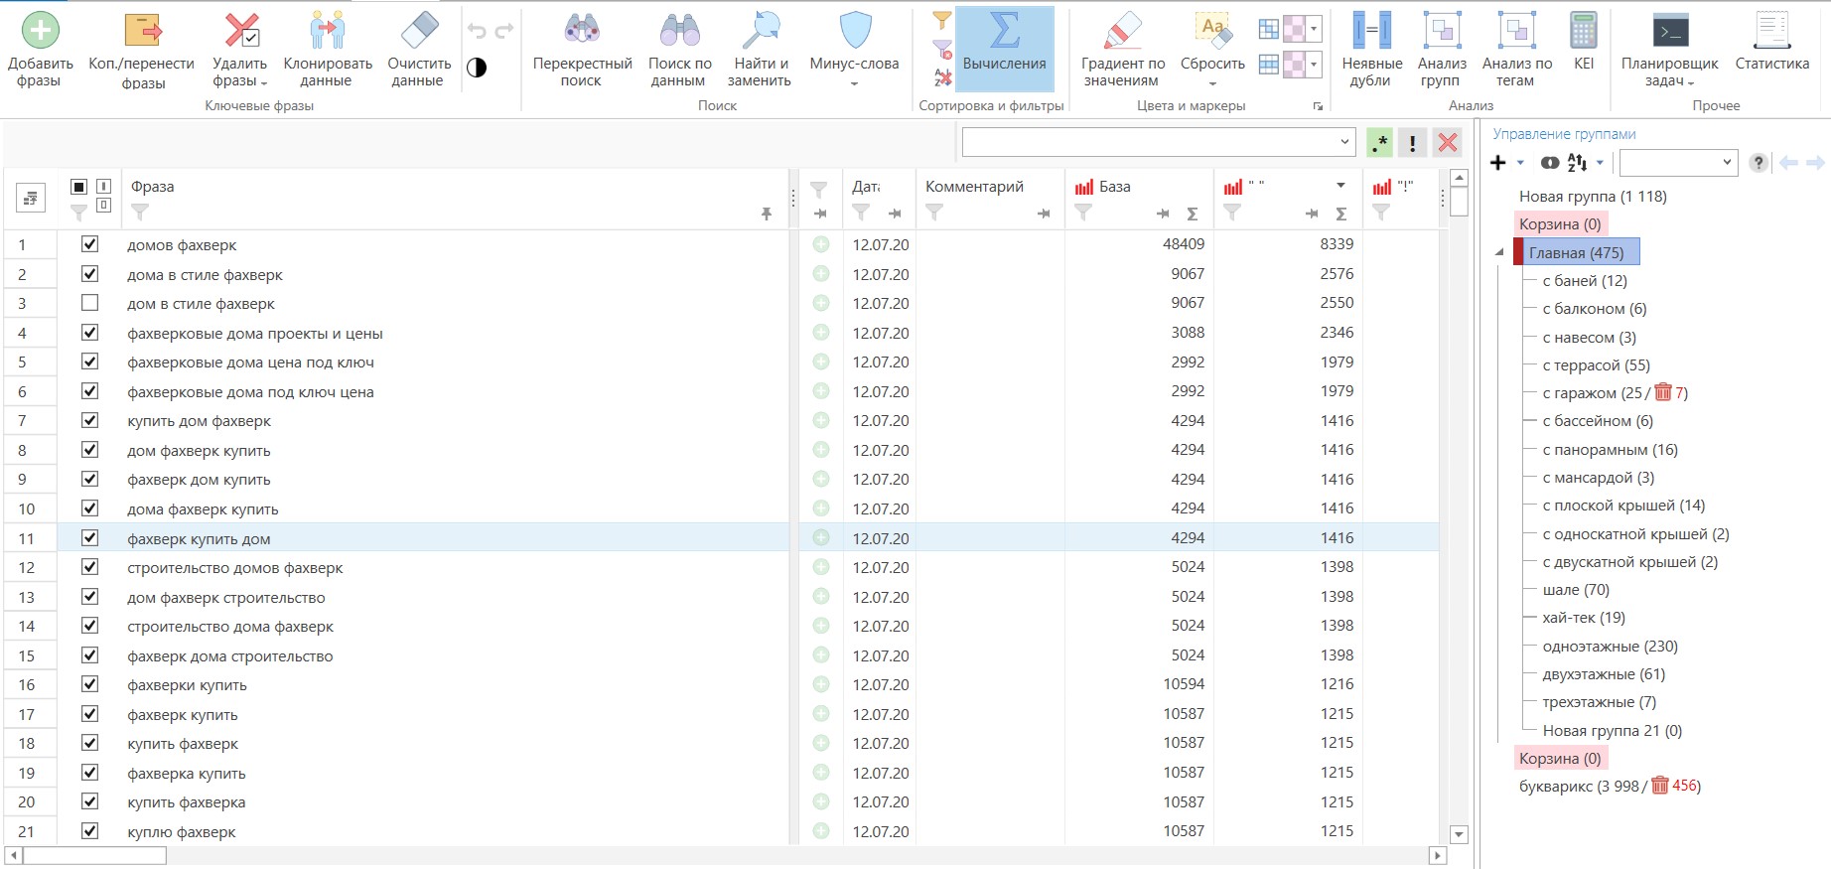This screenshot has width=1831, height=869.
Task: Open Статистика report
Action: coord(1771,32)
